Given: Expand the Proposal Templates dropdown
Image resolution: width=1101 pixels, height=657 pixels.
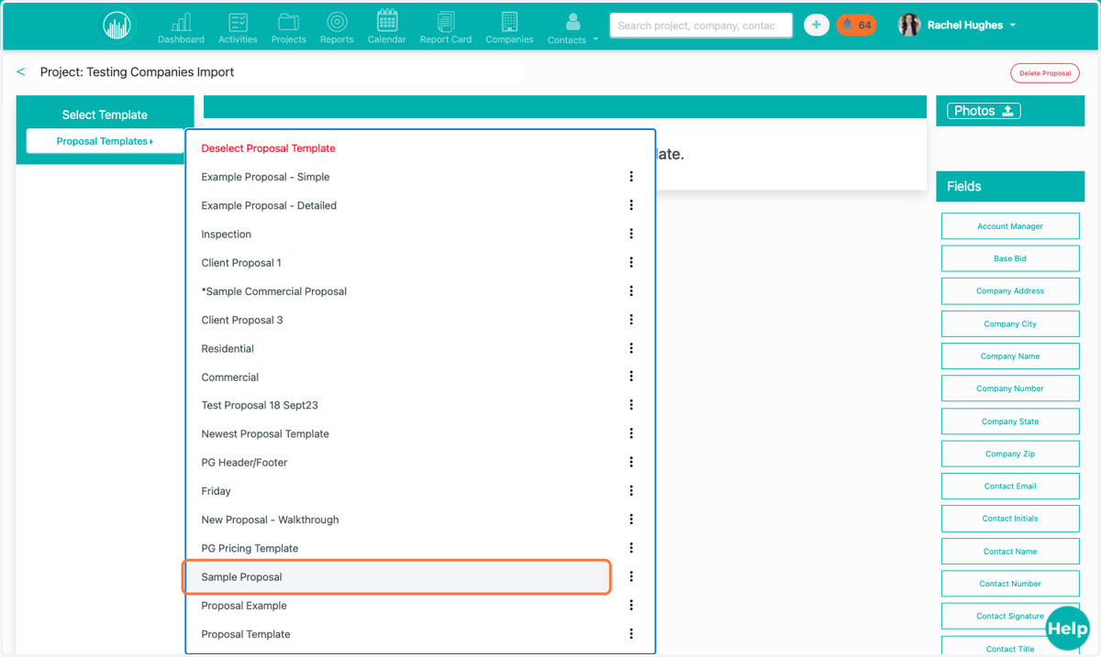Looking at the screenshot, I should pos(105,141).
